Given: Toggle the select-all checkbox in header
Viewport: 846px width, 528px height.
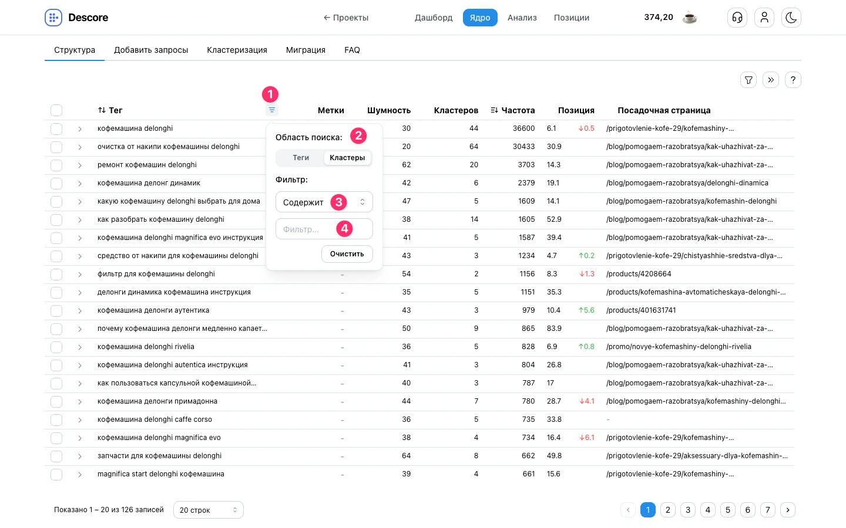Looking at the screenshot, I should [x=56, y=110].
